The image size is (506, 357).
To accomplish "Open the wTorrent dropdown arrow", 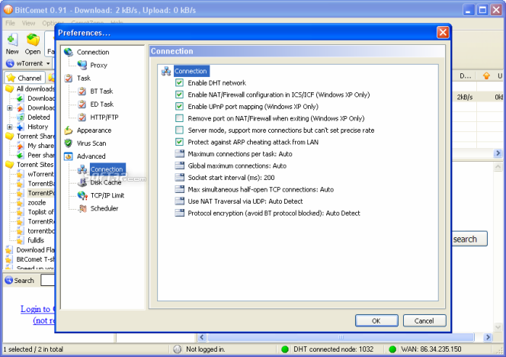I will tap(48, 63).
